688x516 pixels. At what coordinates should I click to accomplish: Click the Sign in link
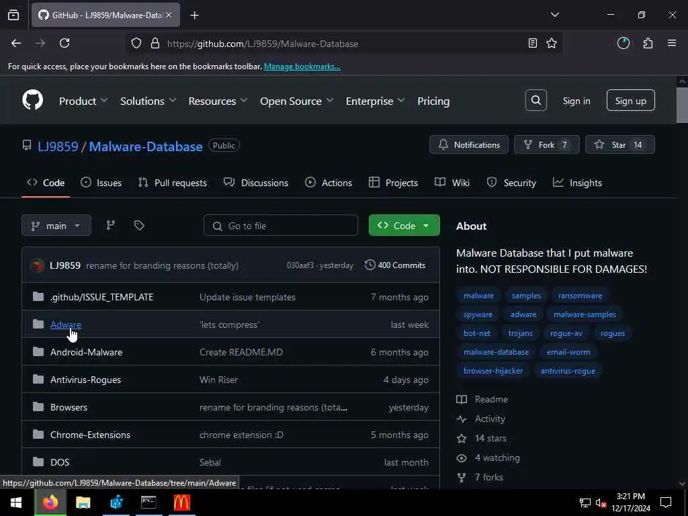(x=576, y=101)
